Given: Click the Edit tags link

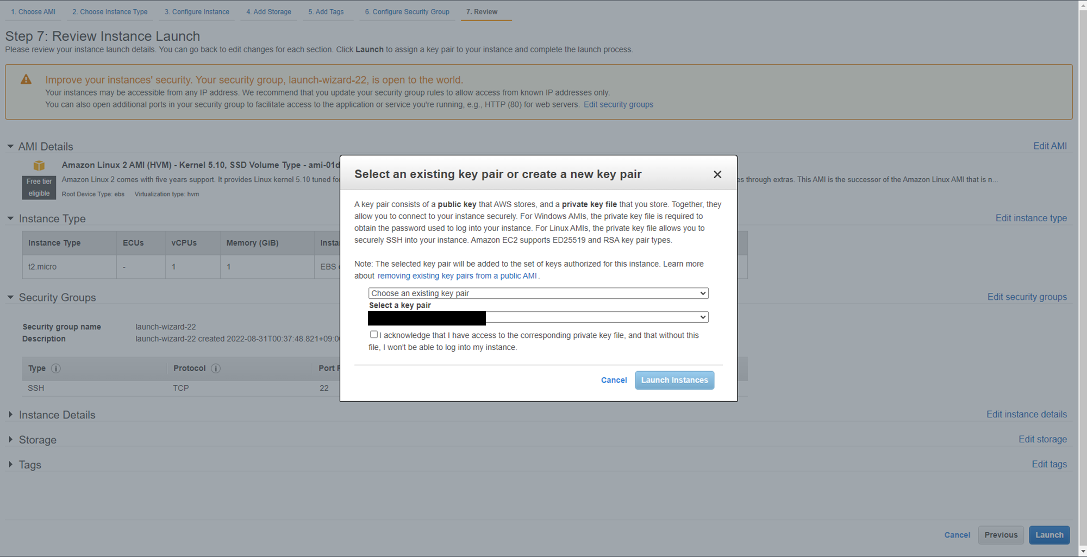Looking at the screenshot, I should coord(1049,465).
